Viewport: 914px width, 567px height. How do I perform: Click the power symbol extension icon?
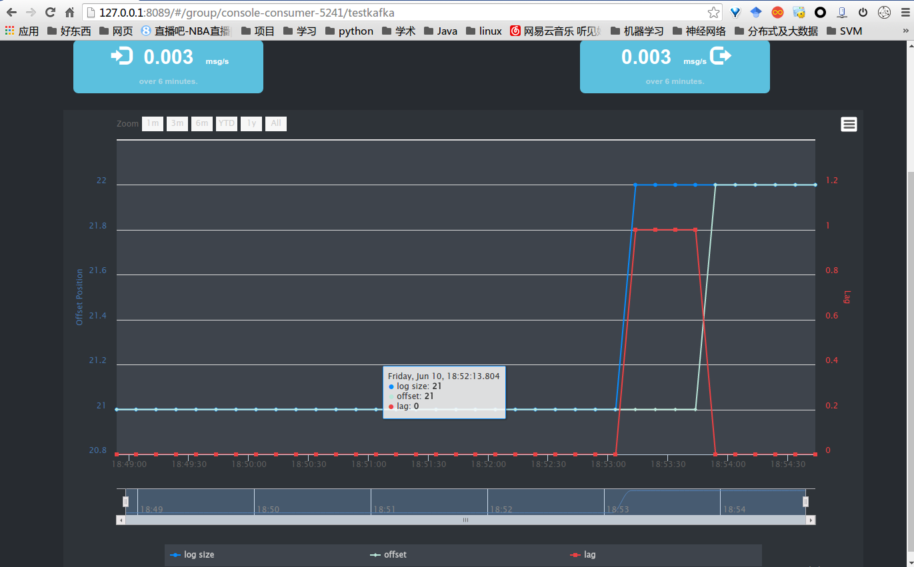point(863,12)
